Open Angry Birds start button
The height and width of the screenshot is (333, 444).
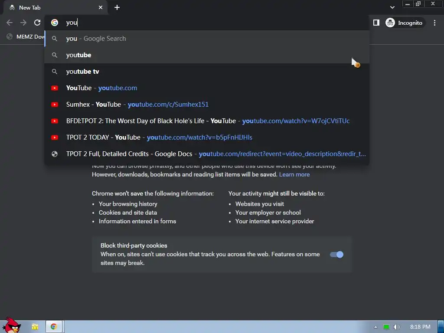coord(11,325)
